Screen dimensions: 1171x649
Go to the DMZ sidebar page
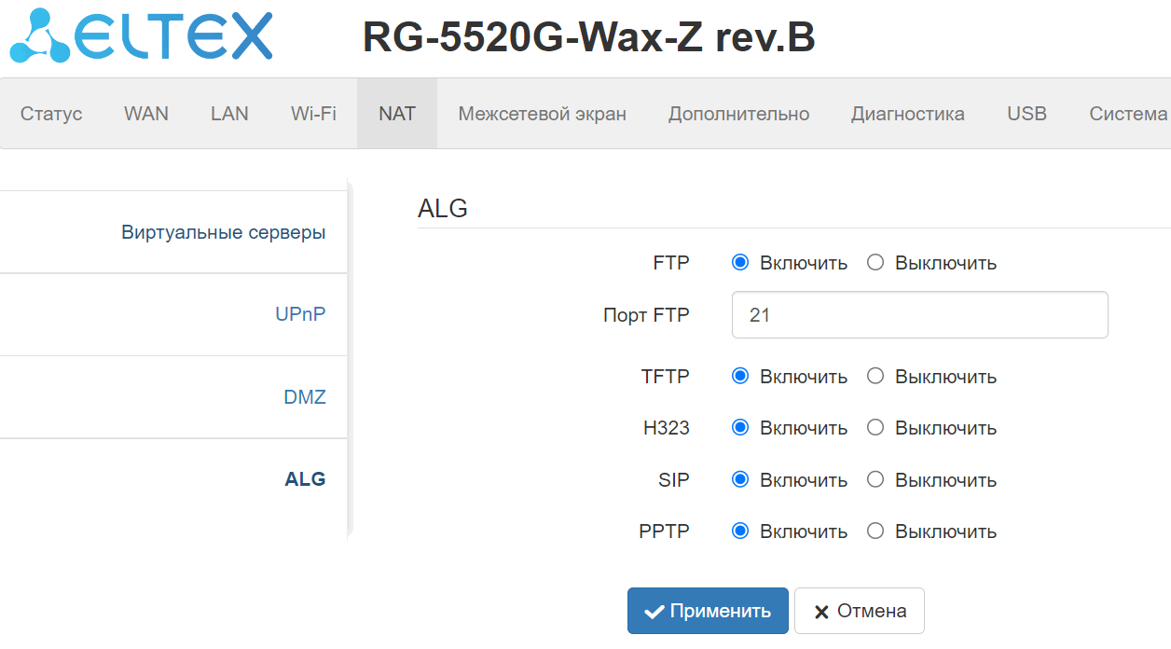pyautogui.click(x=305, y=397)
